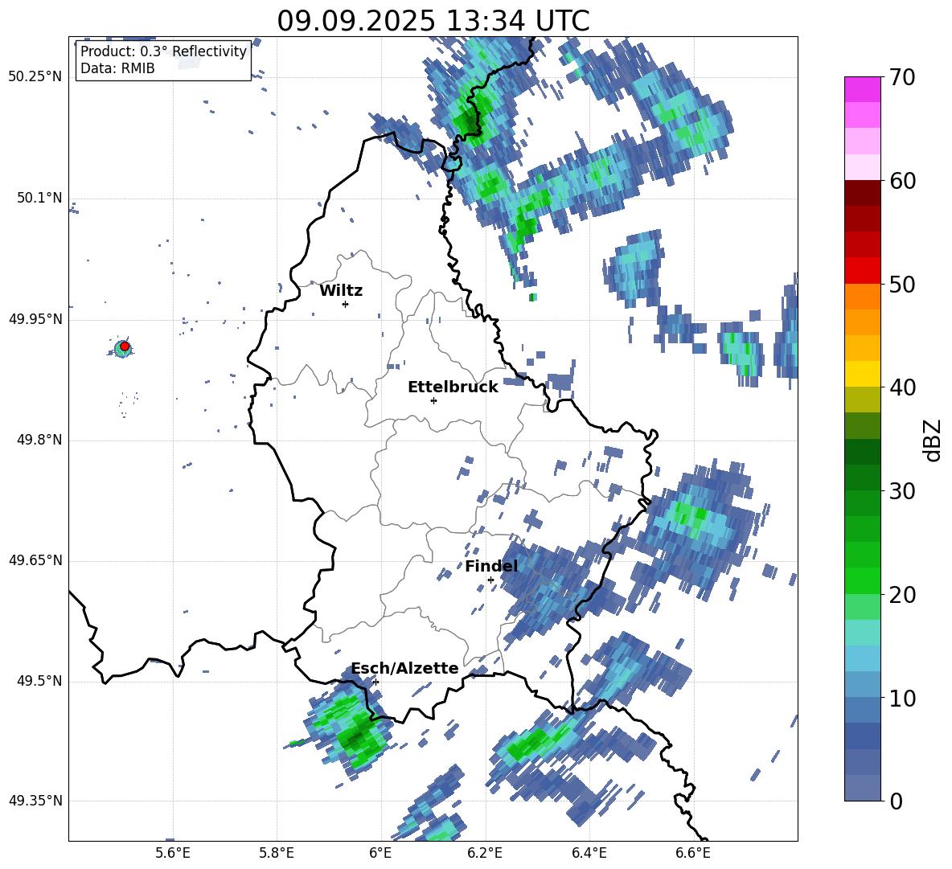Image resolution: width=952 pixels, height=869 pixels.
Task: Click the colorbar value 70
Action: tap(902, 77)
